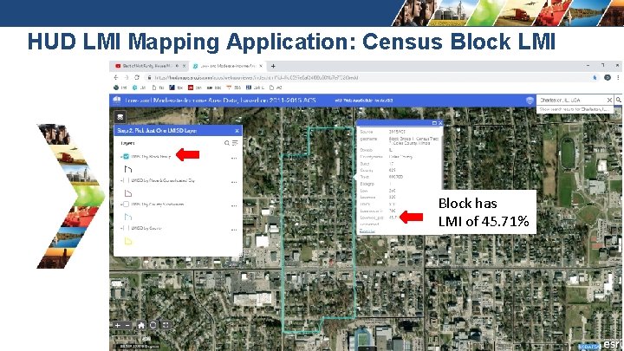The width and height of the screenshot is (624, 351).
Task: Go back in the browser
Action: point(116,78)
